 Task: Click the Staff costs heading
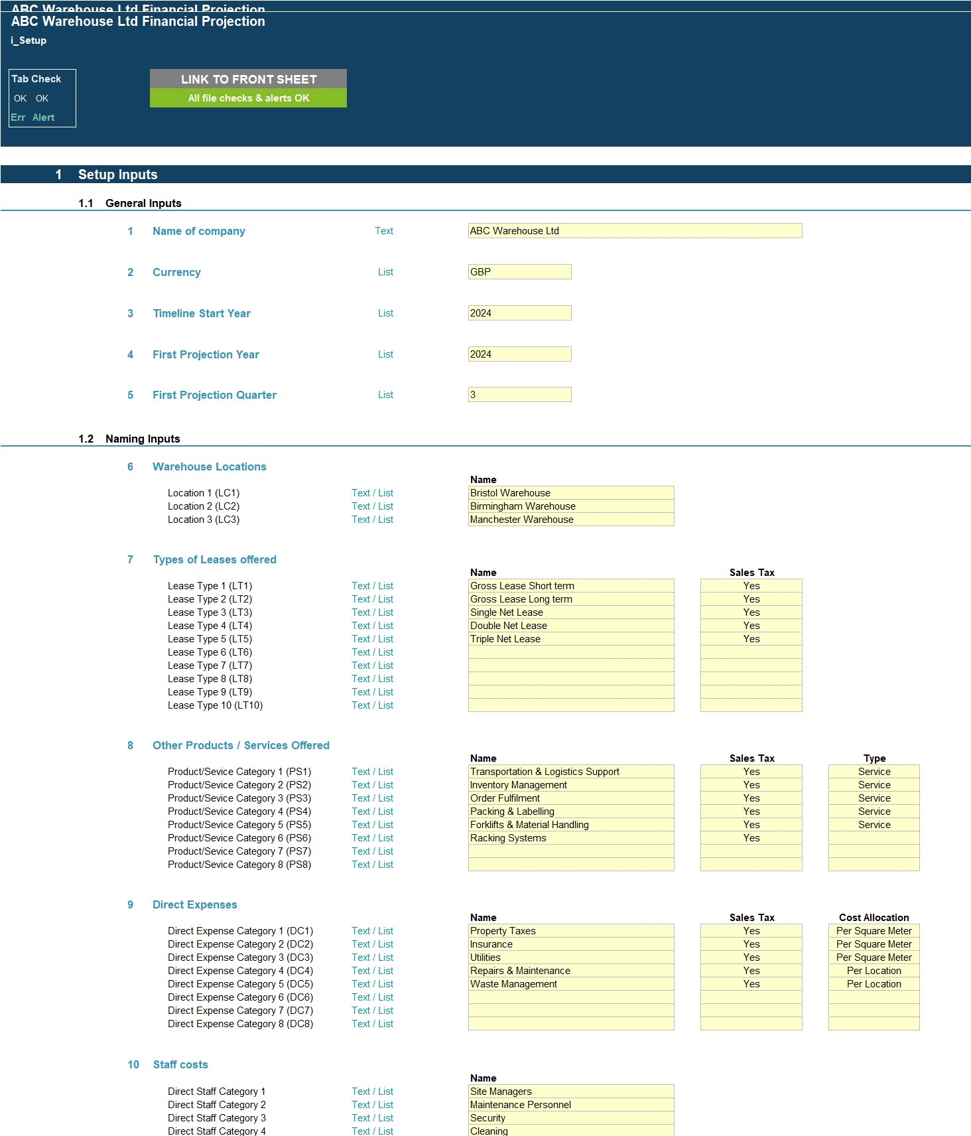tap(180, 1064)
